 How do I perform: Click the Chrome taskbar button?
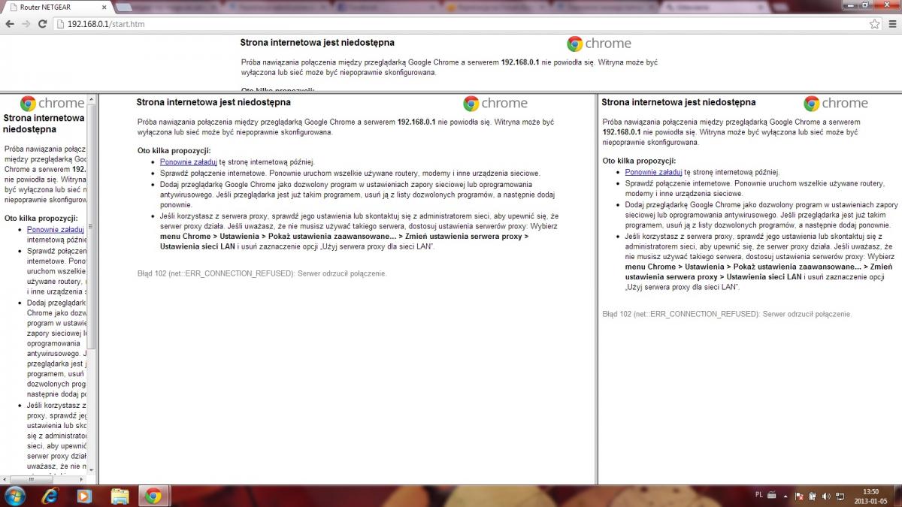point(153,496)
